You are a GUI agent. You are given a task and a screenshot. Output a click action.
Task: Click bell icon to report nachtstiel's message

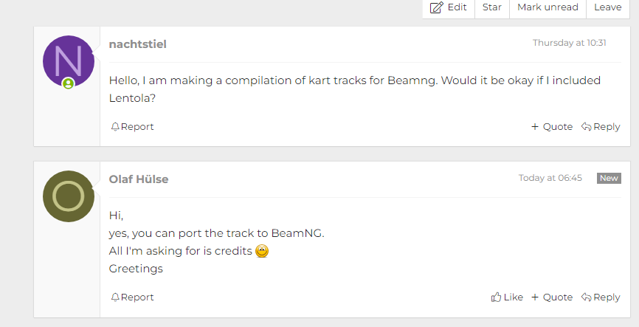(115, 127)
